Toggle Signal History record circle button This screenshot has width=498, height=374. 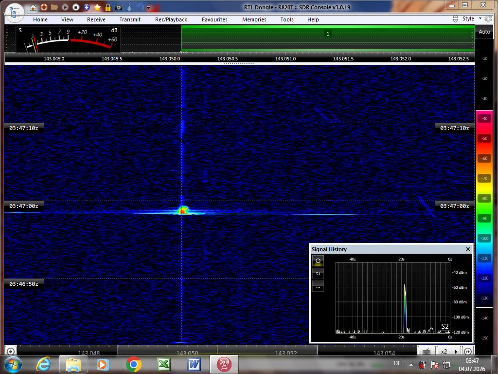click(x=318, y=261)
